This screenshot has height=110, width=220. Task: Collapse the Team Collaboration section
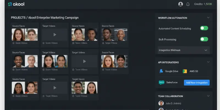pyautogui.click(x=208, y=96)
